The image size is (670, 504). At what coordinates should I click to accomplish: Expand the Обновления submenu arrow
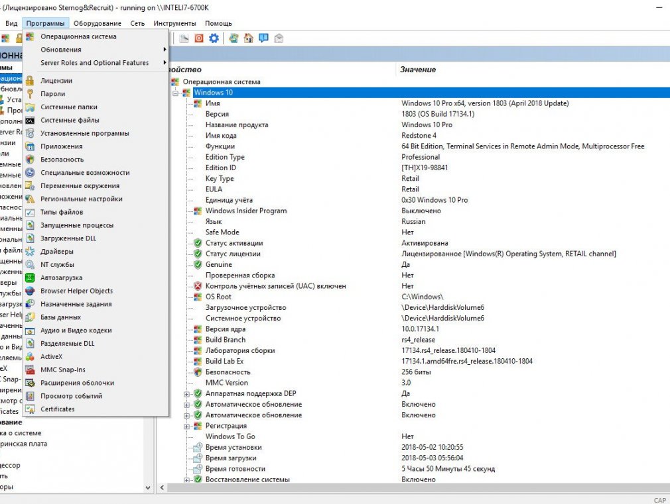165,50
